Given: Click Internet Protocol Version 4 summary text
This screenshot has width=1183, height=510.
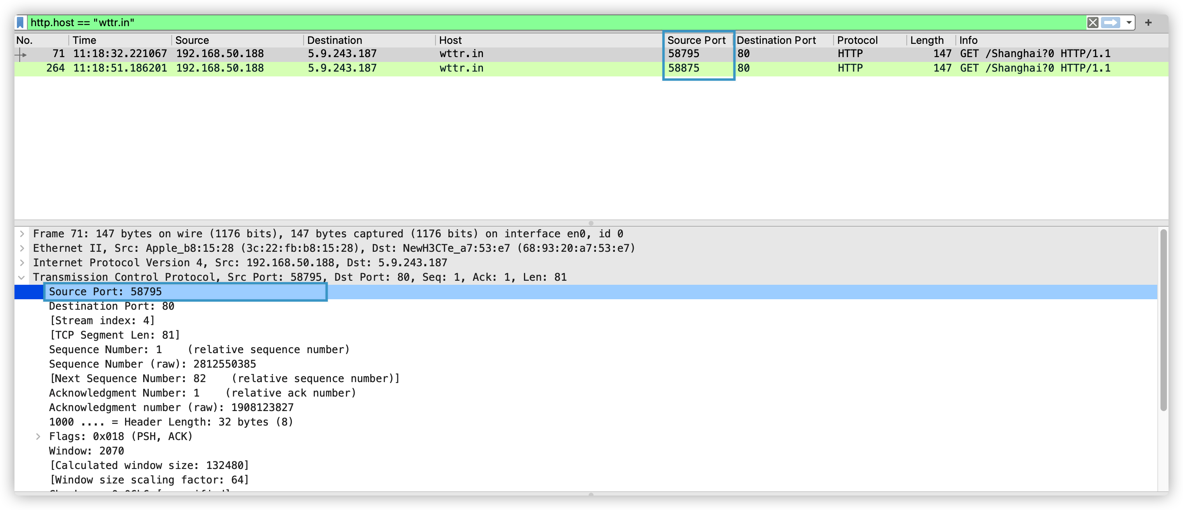Looking at the screenshot, I should tap(240, 263).
